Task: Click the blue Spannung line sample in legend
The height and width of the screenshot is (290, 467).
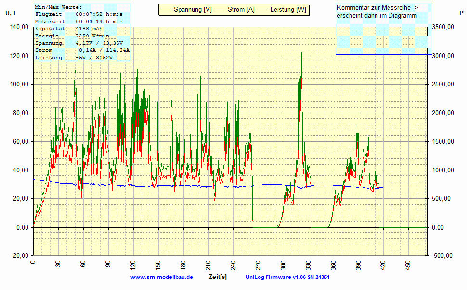Action: point(166,10)
